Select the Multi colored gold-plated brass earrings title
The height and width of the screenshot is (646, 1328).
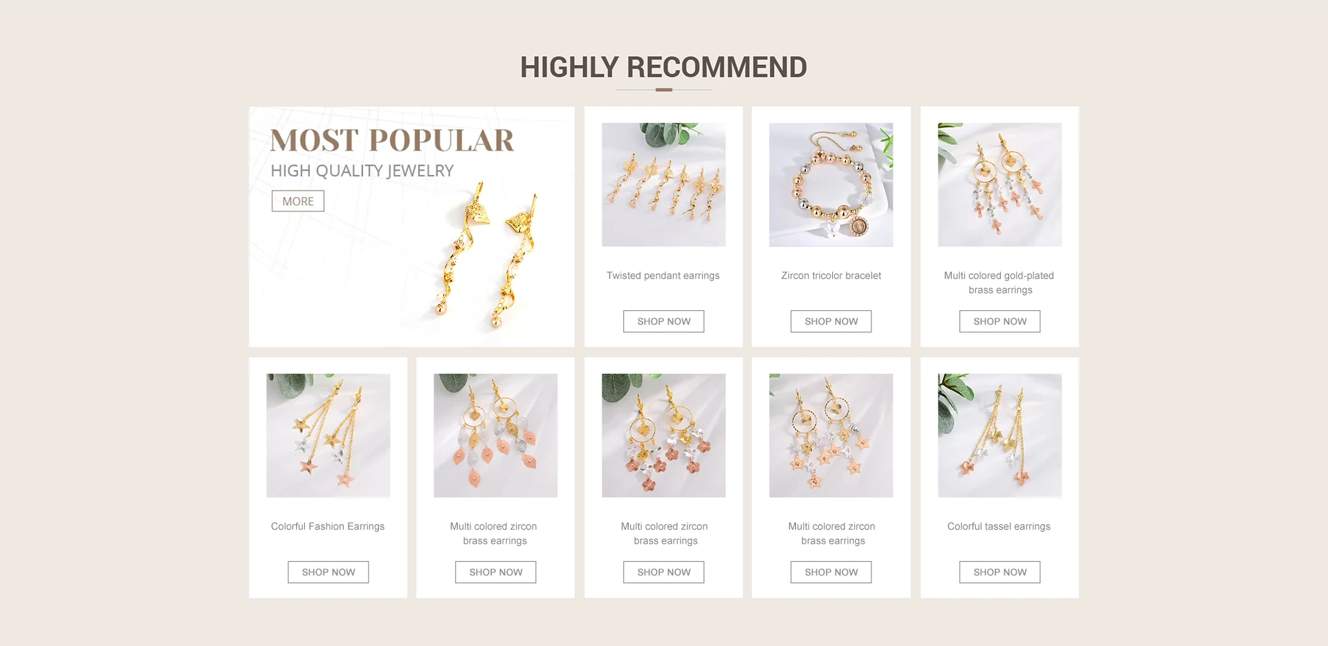[999, 283]
